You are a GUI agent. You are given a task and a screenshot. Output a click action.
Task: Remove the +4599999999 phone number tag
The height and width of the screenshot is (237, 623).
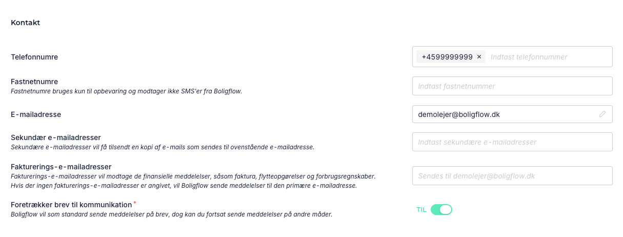(479, 57)
